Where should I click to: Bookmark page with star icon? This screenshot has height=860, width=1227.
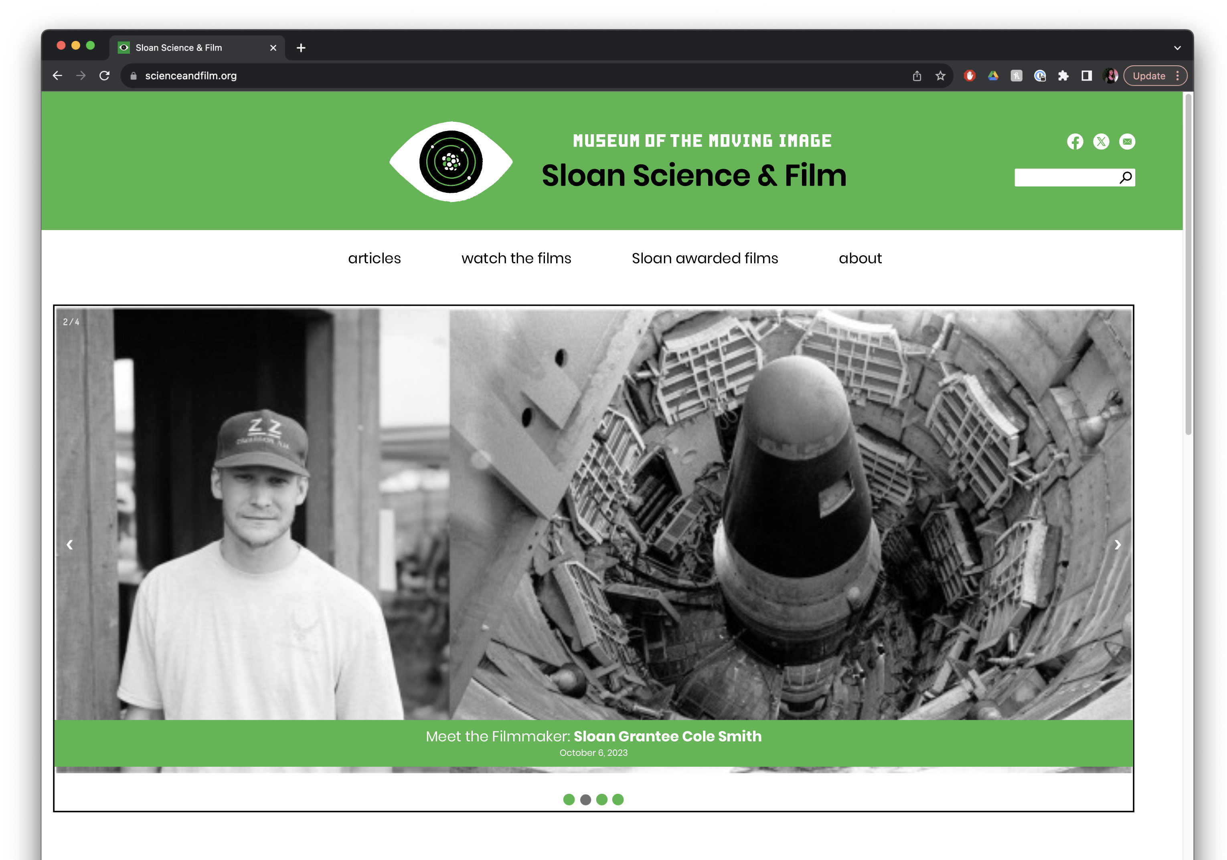point(941,76)
